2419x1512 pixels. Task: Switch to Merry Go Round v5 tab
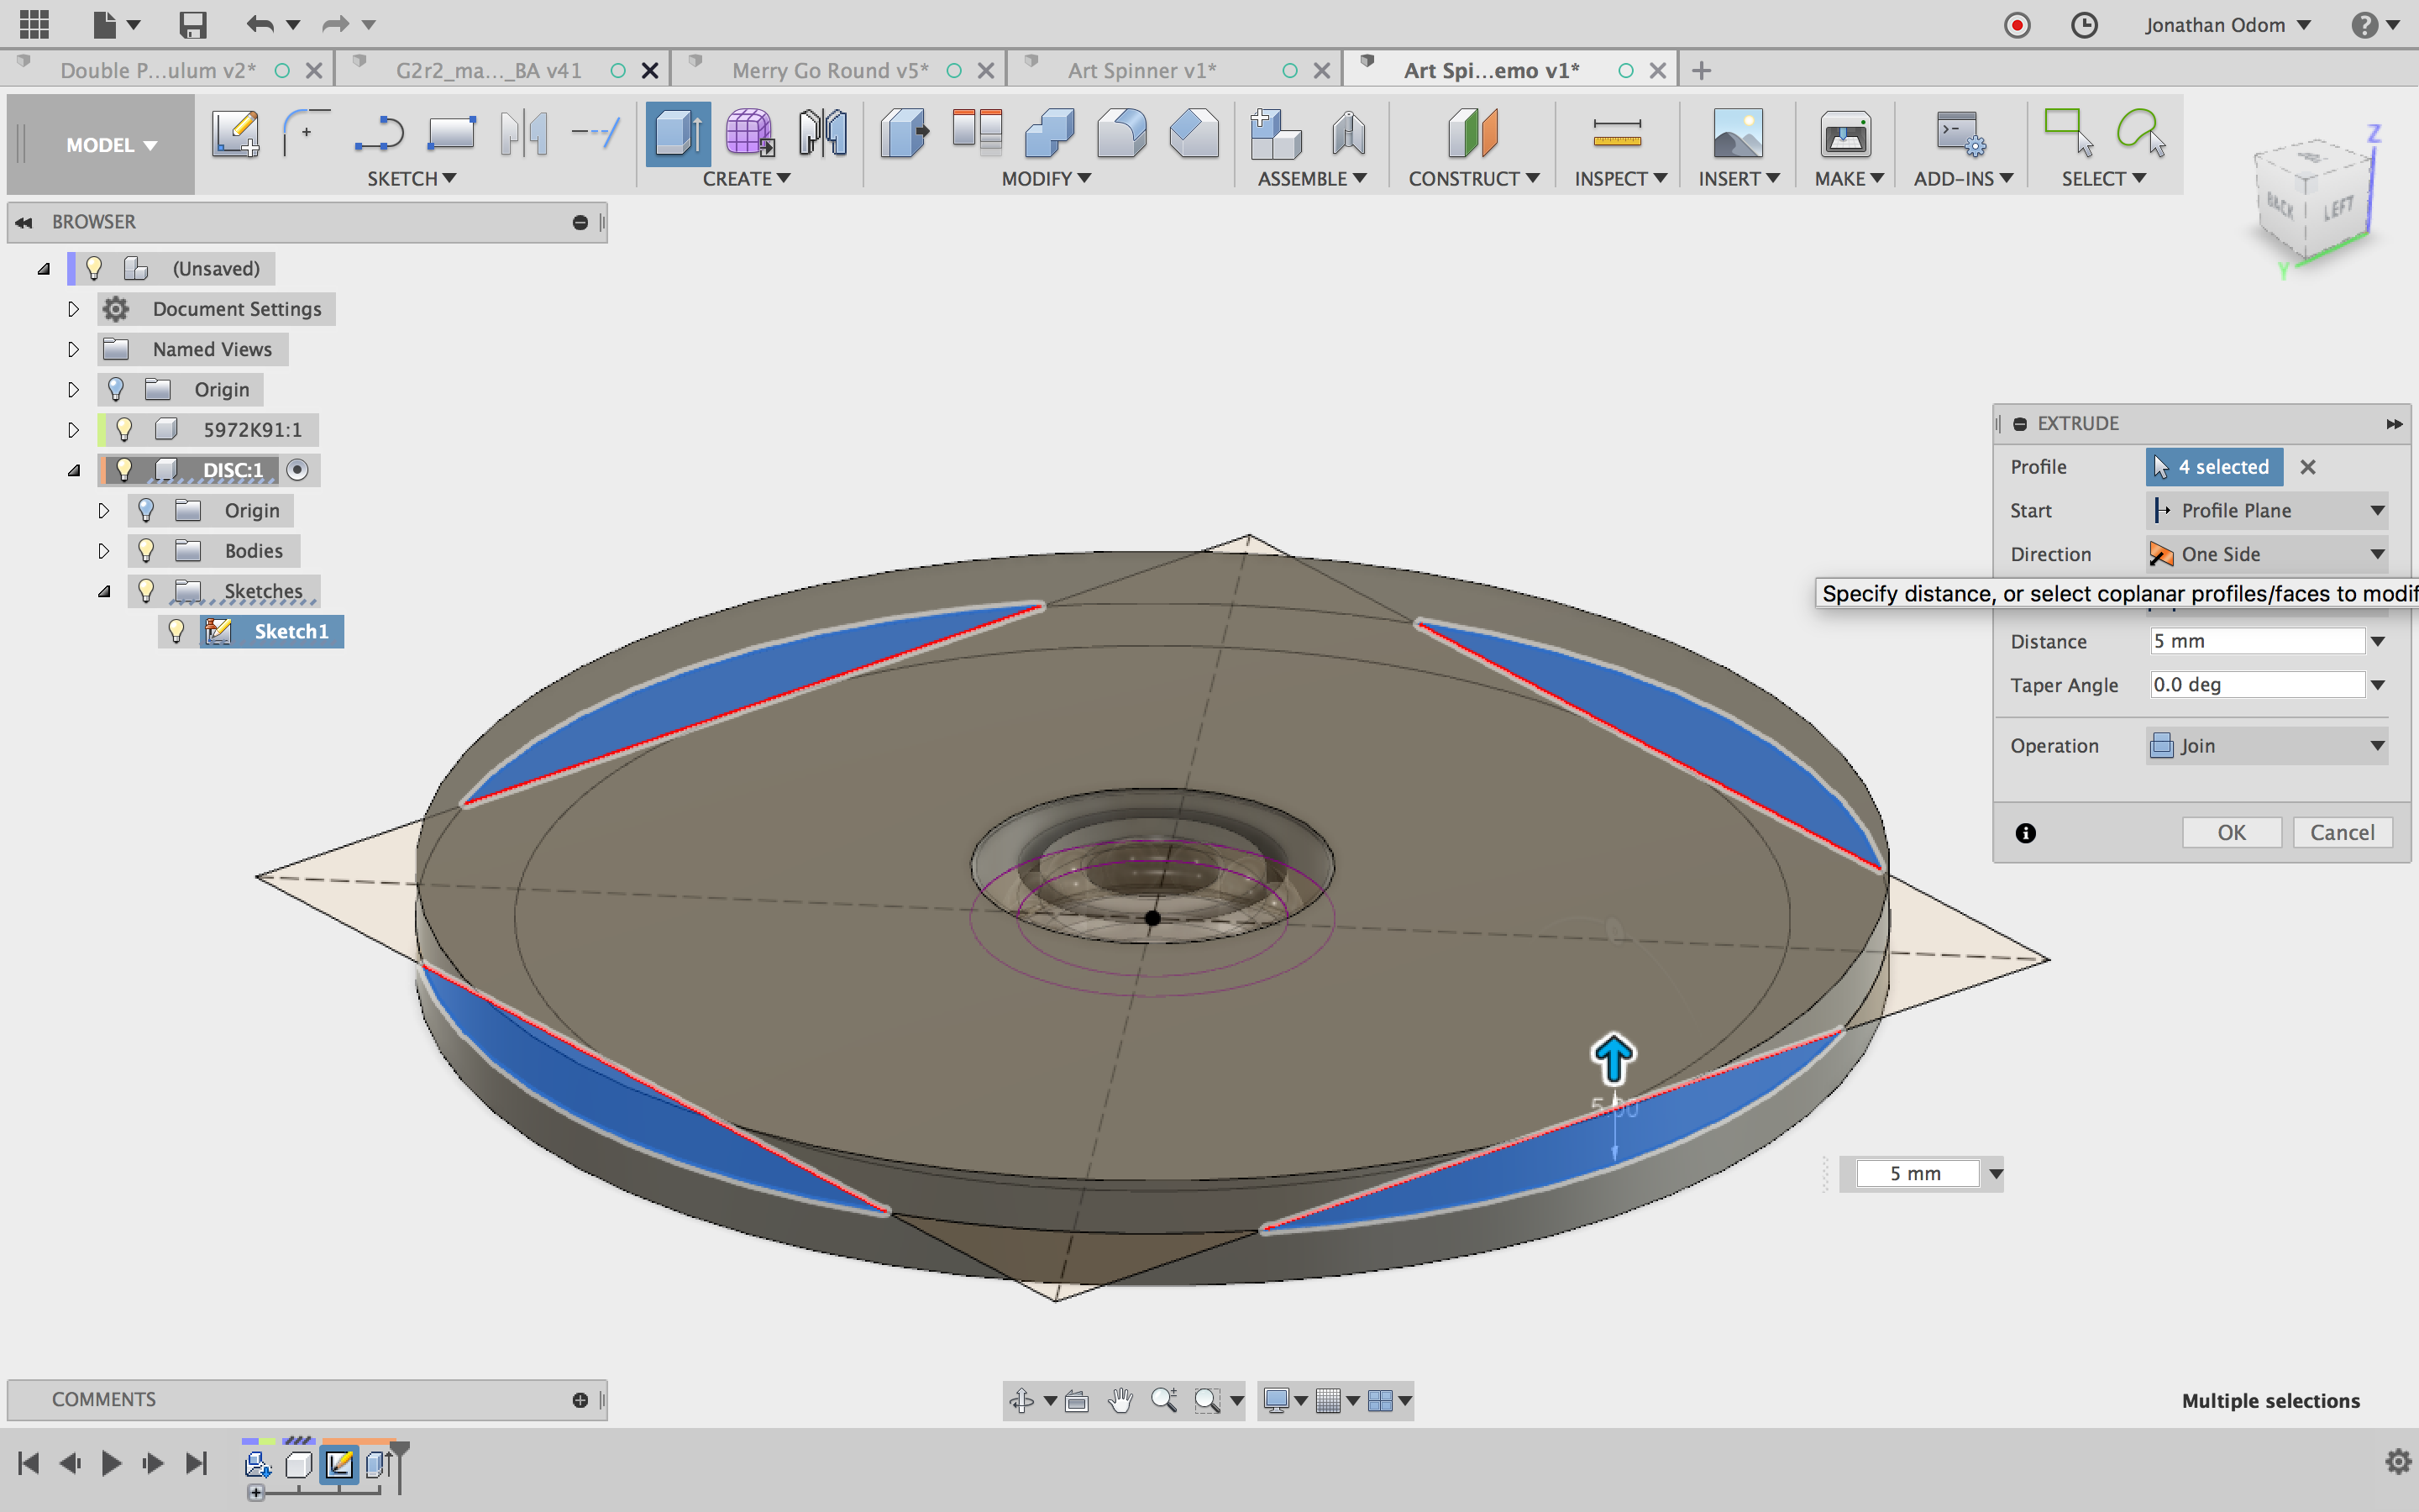[x=830, y=70]
